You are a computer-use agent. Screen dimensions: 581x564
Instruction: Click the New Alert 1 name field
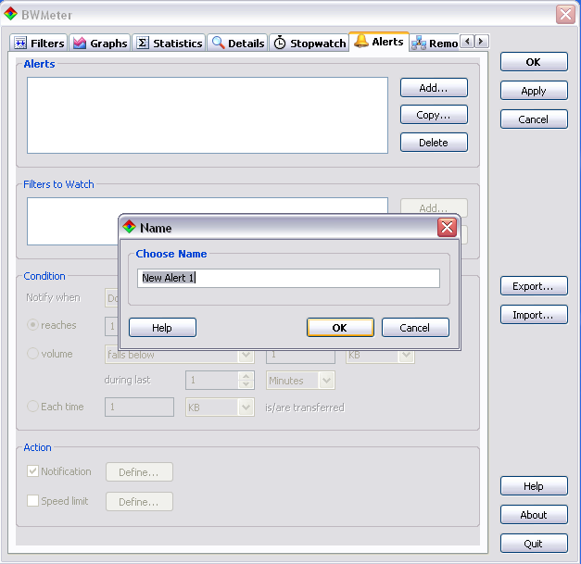[288, 278]
